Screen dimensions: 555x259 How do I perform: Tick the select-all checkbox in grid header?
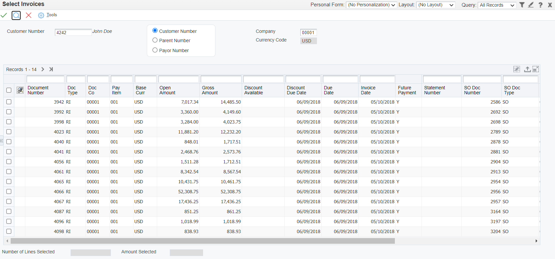9,90
